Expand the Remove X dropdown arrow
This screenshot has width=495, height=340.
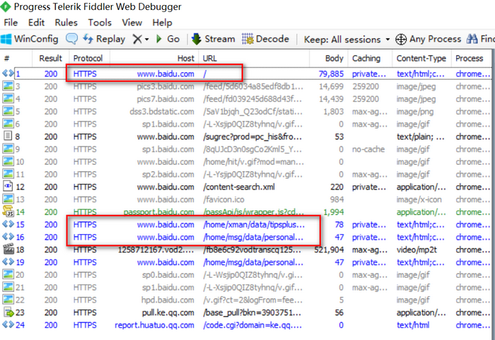tap(147, 40)
